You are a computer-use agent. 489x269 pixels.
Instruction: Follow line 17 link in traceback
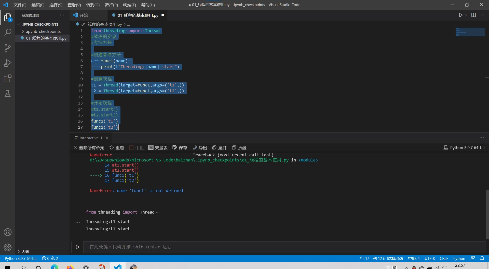click(x=107, y=181)
